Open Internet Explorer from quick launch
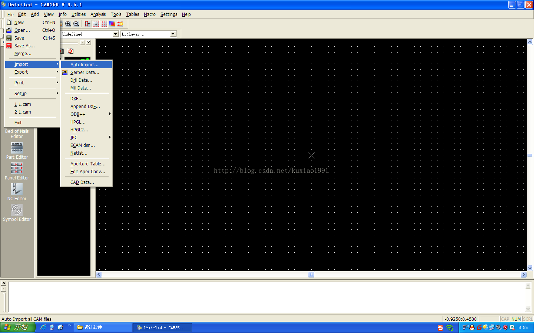 click(43, 327)
